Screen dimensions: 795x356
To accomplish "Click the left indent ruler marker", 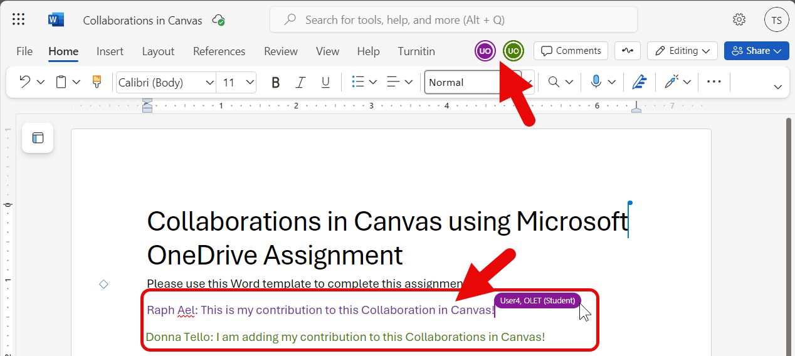I will pos(147,105).
